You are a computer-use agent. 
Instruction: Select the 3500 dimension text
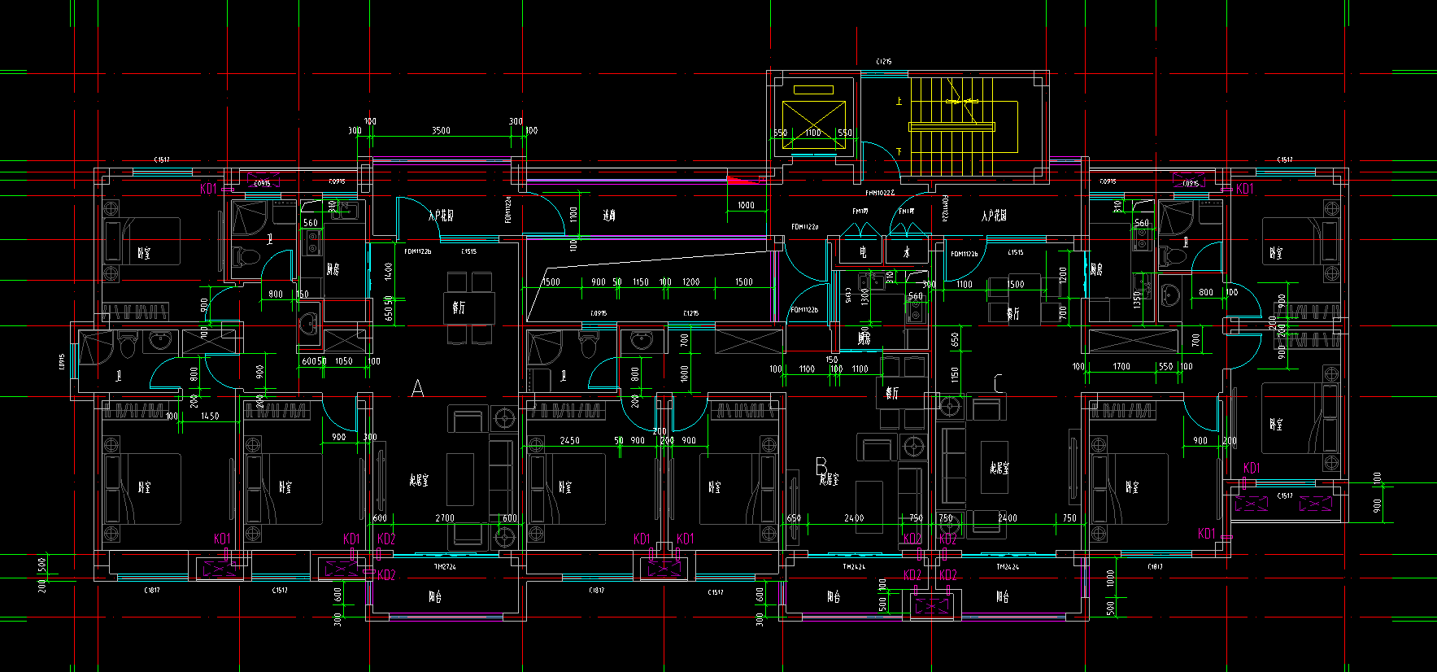tap(441, 130)
